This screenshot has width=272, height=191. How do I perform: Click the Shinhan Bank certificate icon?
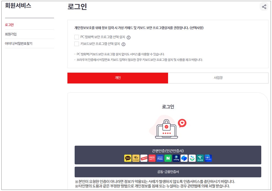pos(176,158)
